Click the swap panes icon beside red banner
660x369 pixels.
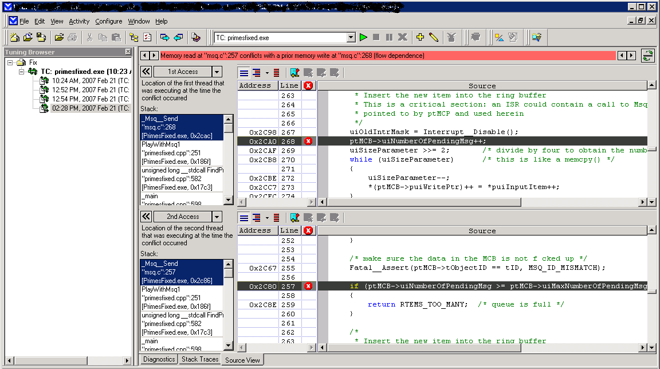click(x=648, y=56)
